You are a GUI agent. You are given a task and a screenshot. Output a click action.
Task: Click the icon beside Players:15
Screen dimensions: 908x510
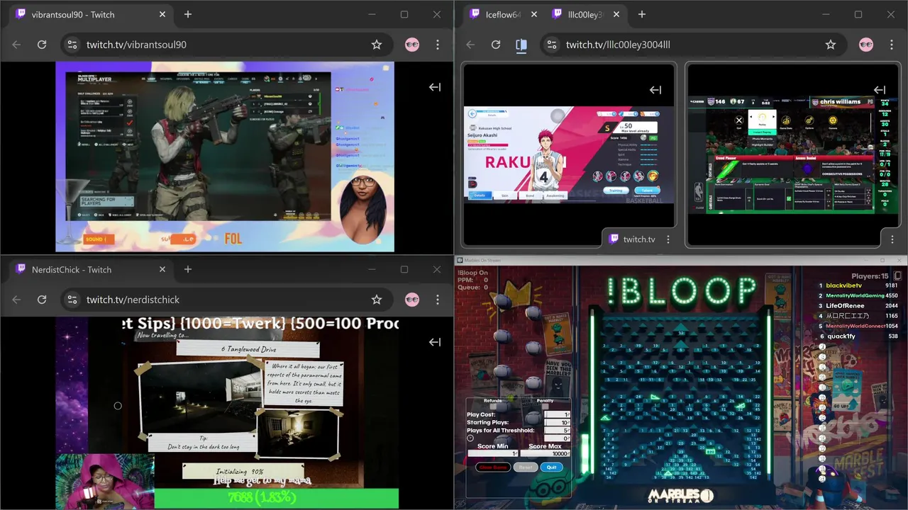tap(897, 276)
